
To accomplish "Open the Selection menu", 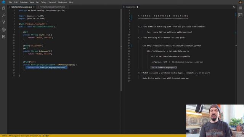I will (x=24, y=2).
